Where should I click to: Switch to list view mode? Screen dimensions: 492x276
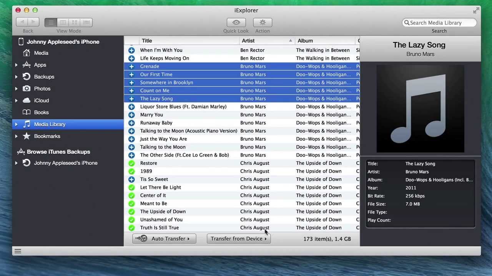tap(51, 22)
